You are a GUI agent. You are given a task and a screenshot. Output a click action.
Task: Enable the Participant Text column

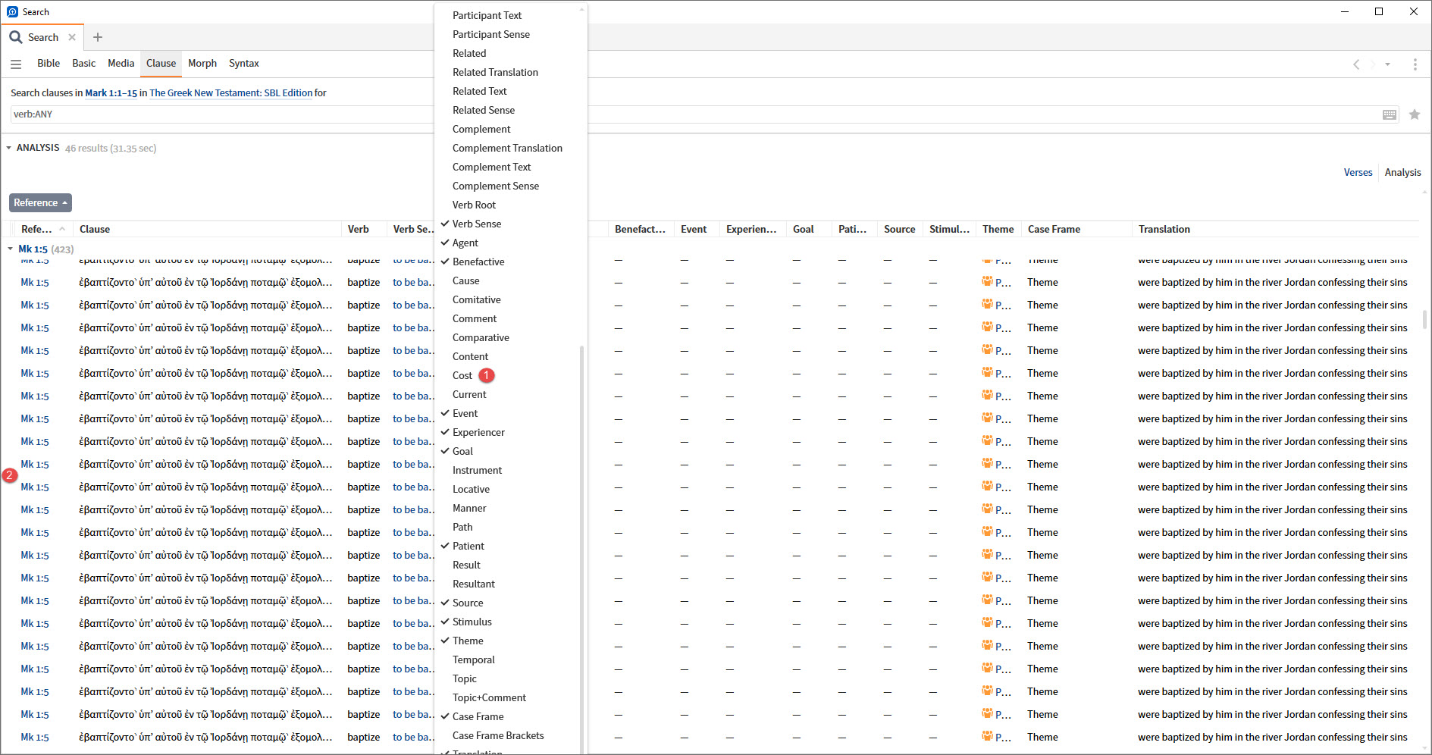[x=487, y=15]
